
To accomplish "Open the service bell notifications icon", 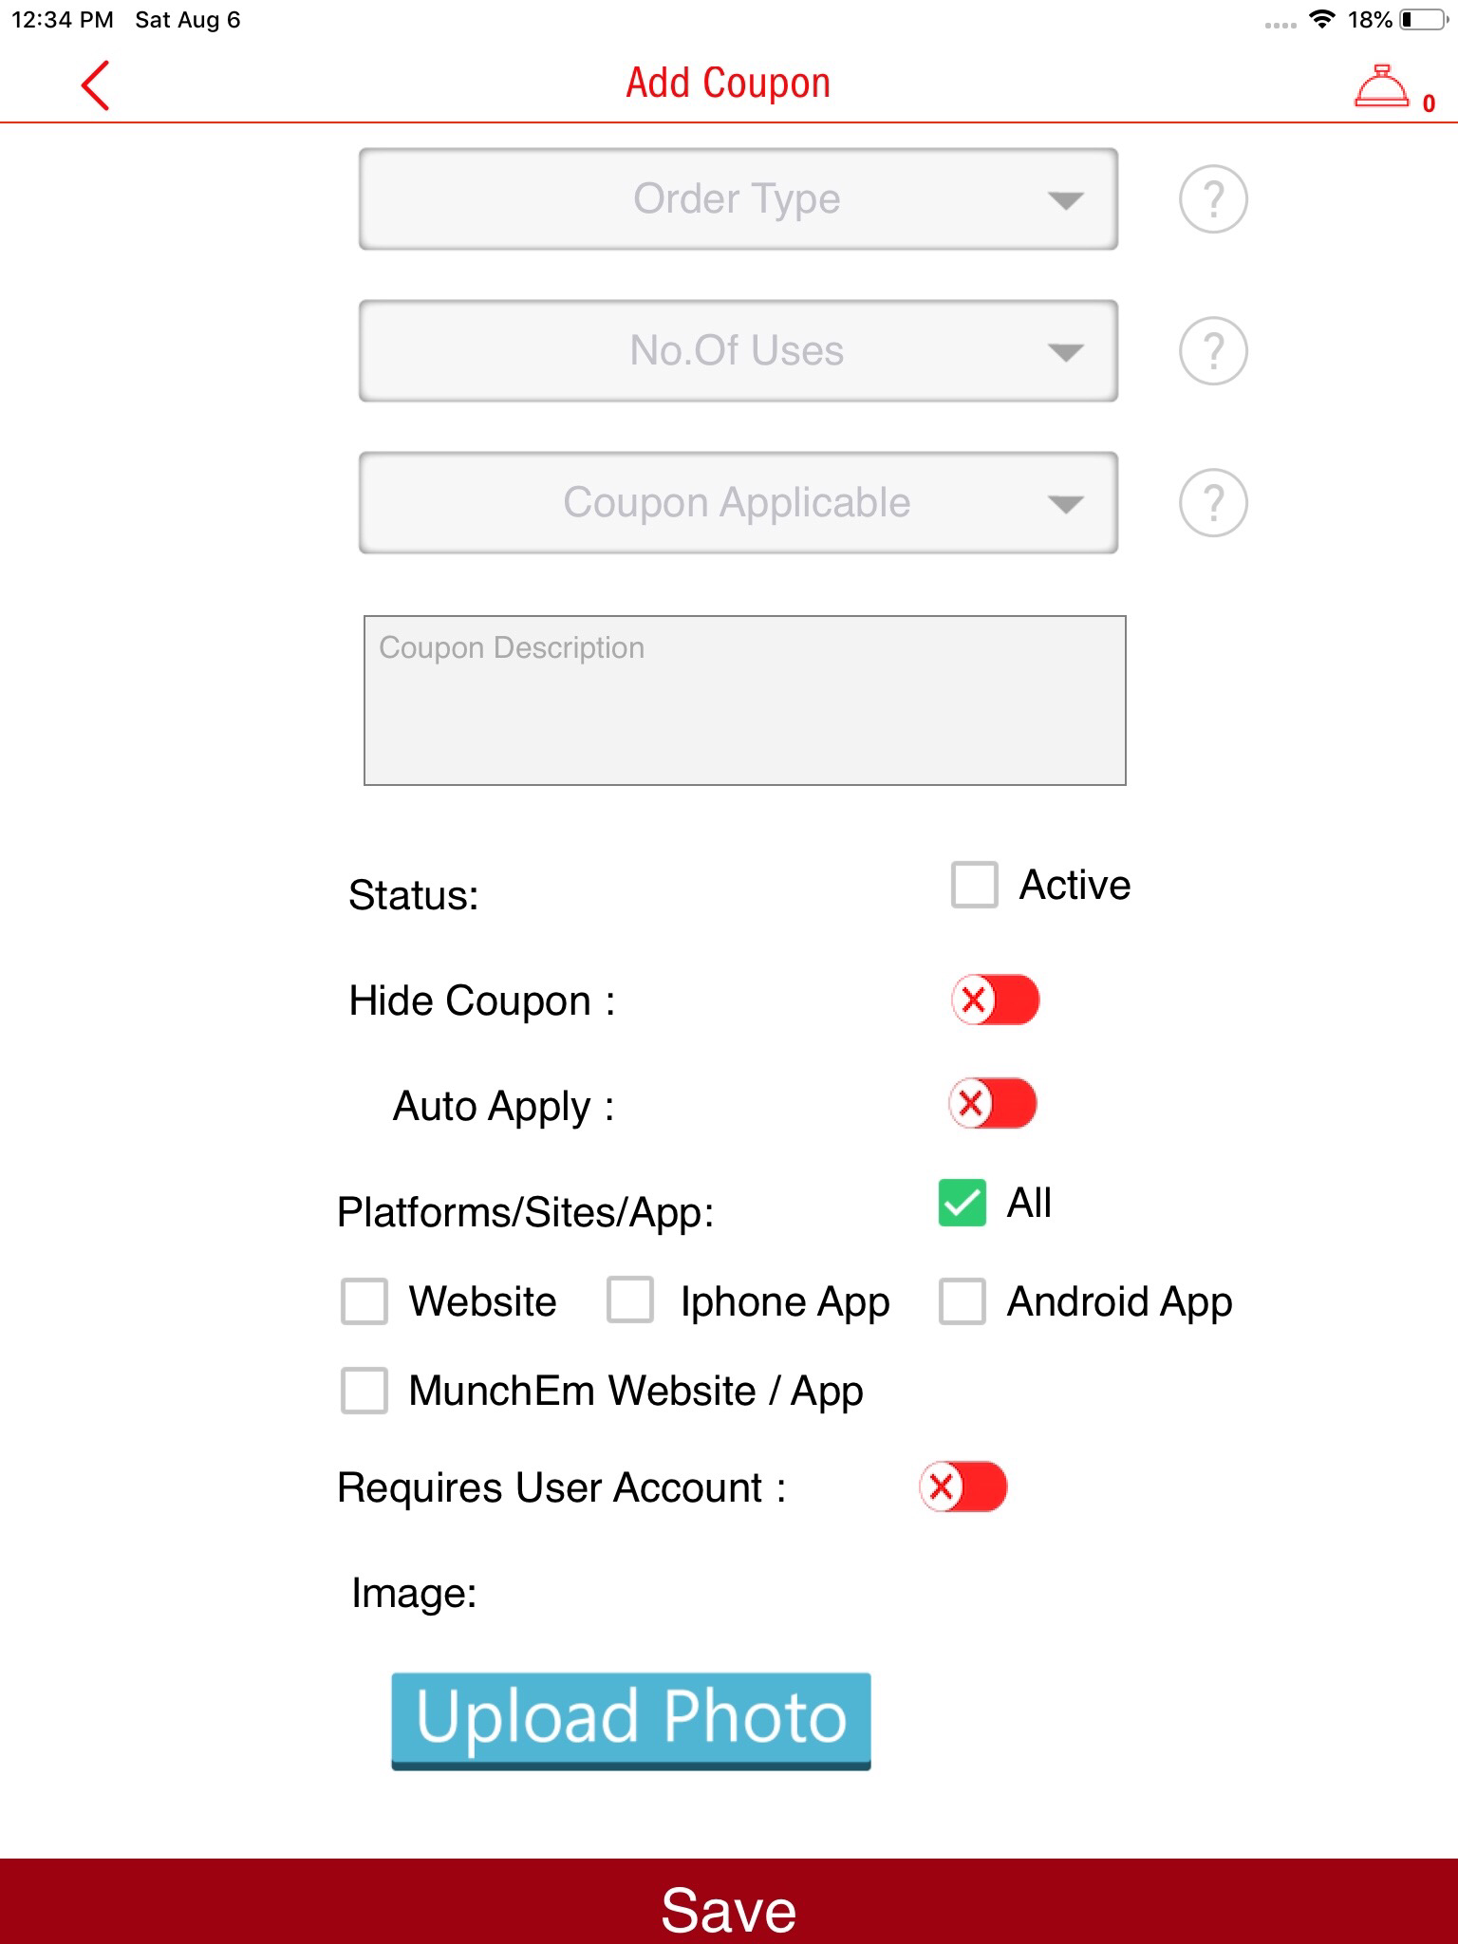I will click(x=1381, y=87).
